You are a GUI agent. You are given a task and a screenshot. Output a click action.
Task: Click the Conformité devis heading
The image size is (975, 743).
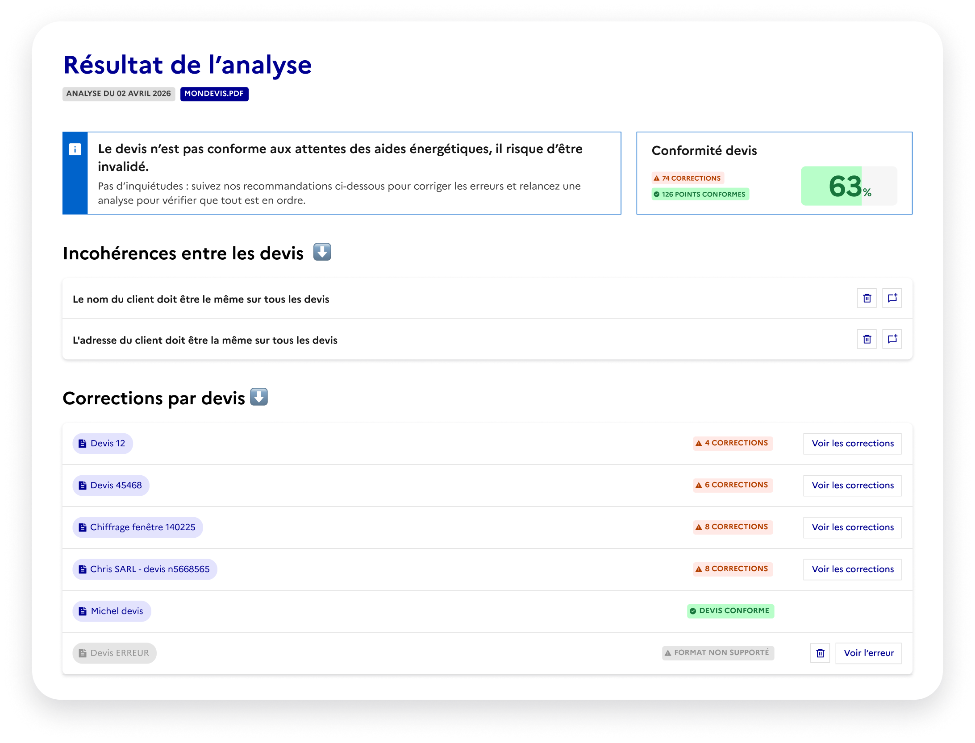704,151
